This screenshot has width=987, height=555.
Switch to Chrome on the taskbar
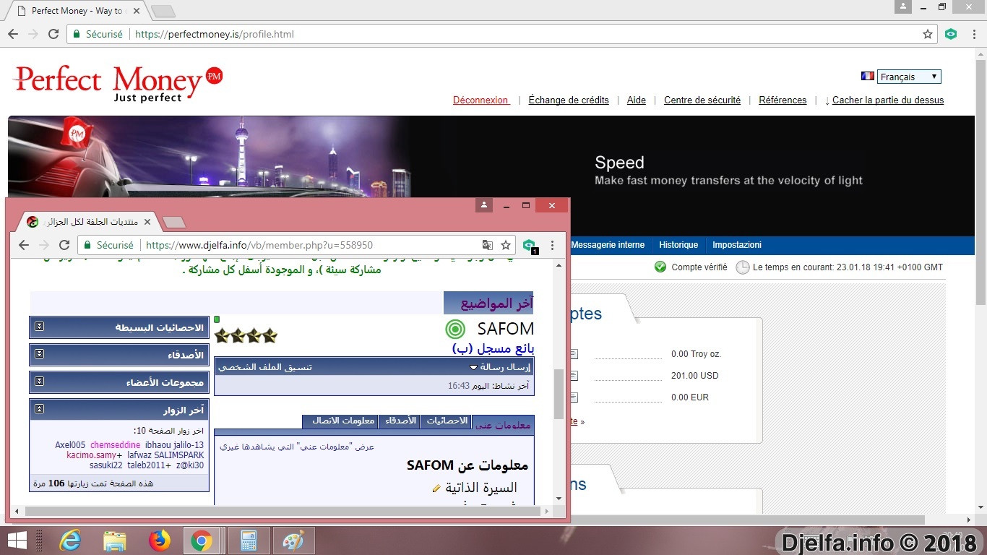(x=202, y=541)
